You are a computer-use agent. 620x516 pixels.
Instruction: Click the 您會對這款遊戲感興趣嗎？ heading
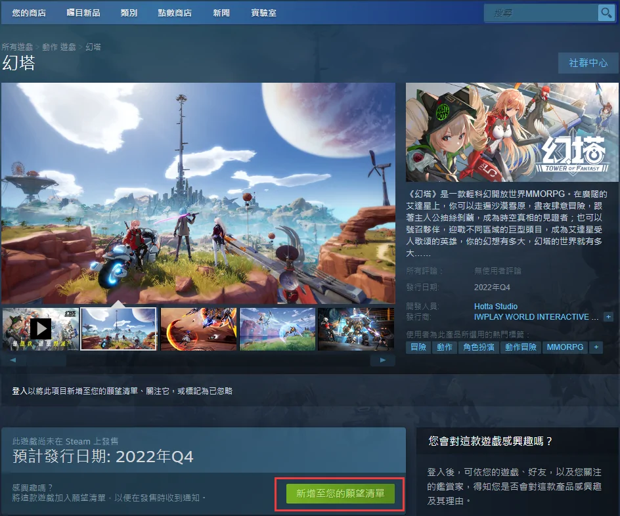491,441
